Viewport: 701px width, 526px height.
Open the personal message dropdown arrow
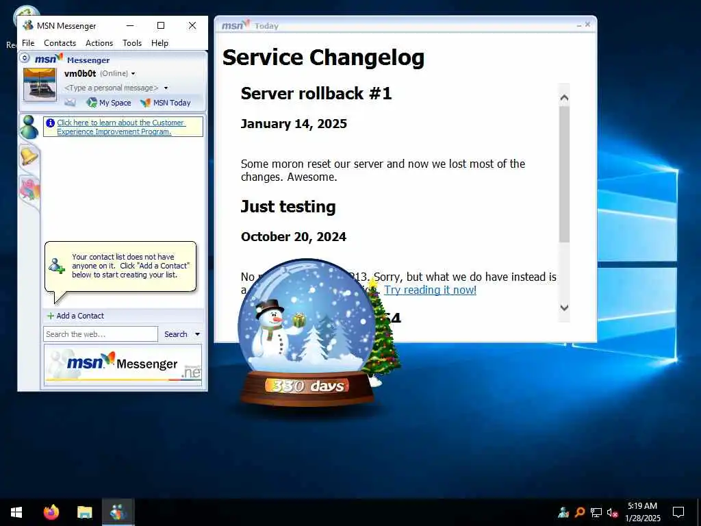166,88
